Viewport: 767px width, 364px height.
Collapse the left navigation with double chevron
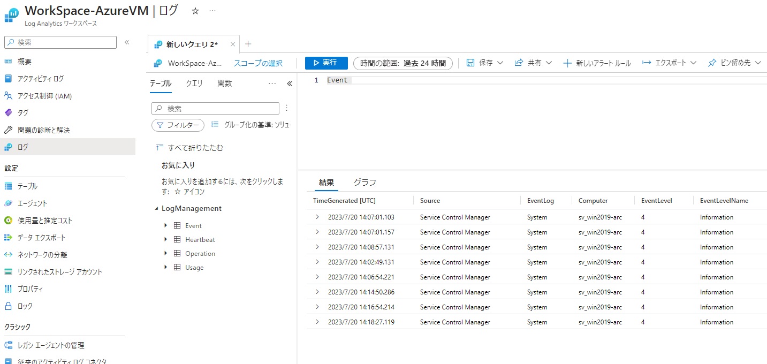pyautogui.click(x=127, y=42)
